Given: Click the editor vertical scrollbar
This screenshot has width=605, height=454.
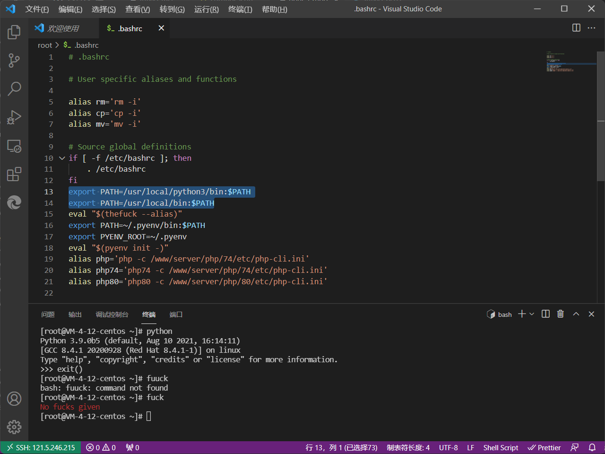Looking at the screenshot, I should pyautogui.click(x=601, y=116).
